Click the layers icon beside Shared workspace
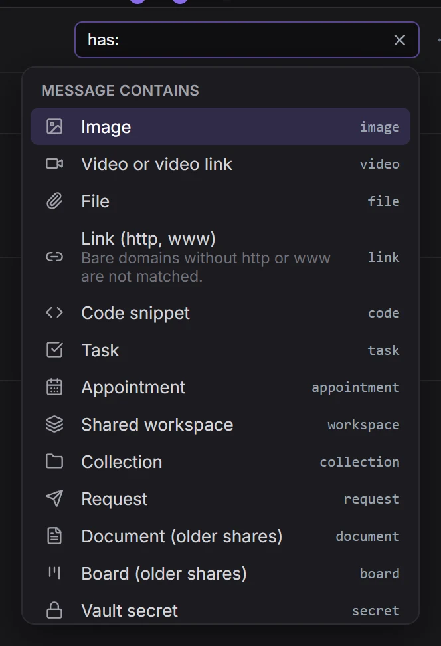Screen dimensions: 441x646 pyautogui.click(x=54, y=424)
